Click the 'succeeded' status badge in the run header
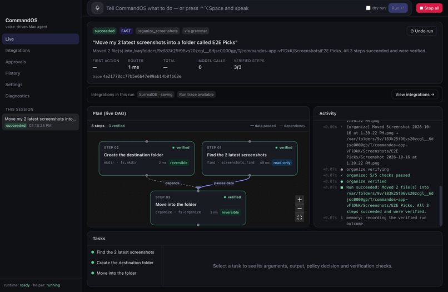The image size is (448, 292). (x=104, y=31)
